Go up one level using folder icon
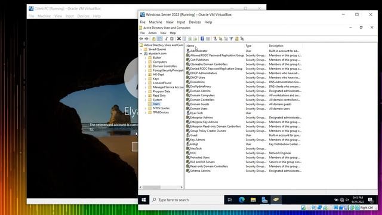Image resolution: width=382 pixels, height=215 pixels. tap(154, 39)
